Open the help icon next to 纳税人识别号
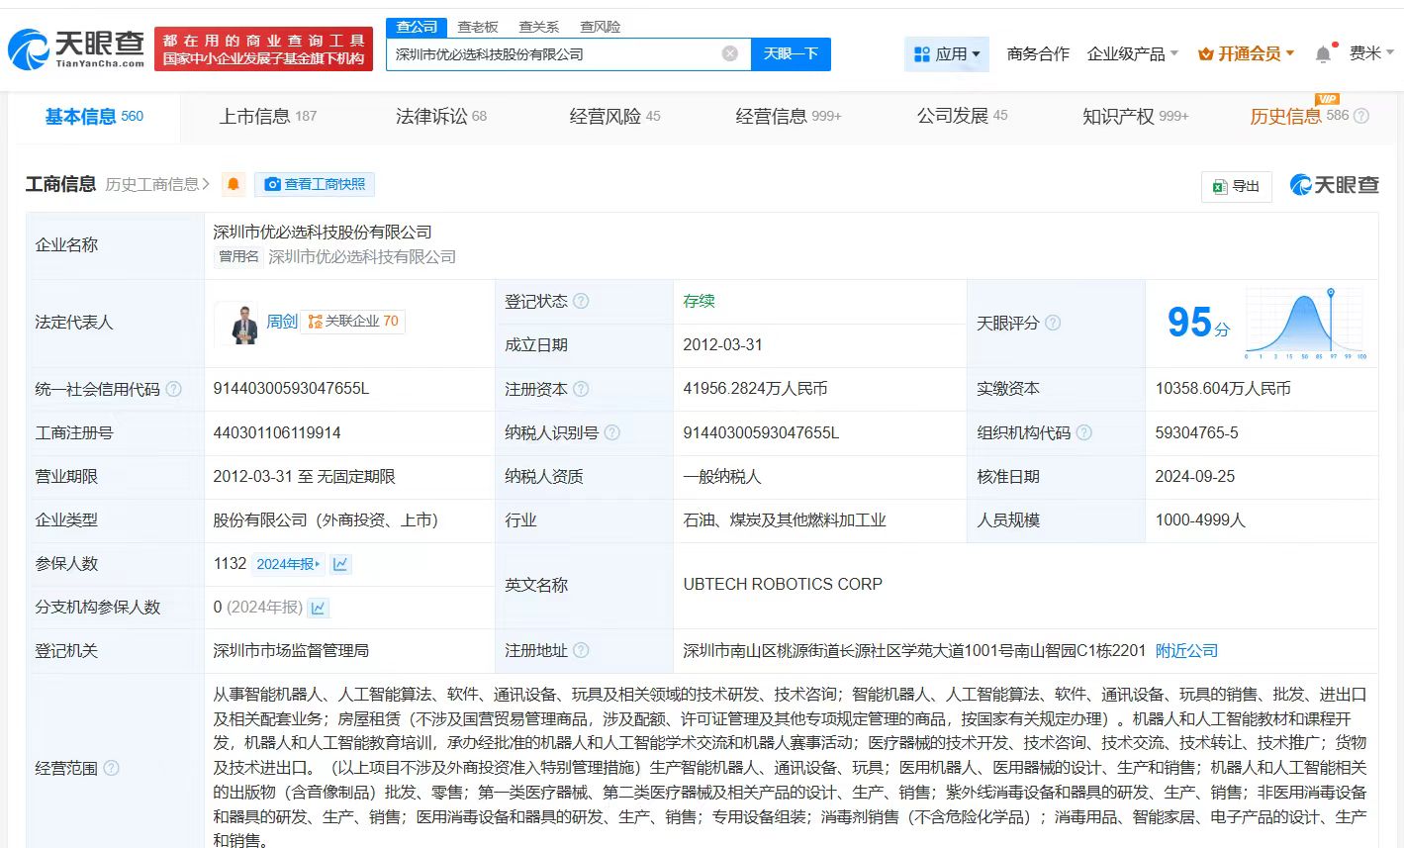Image resolution: width=1404 pixels, height=848 pixels. tap(612, 432)
